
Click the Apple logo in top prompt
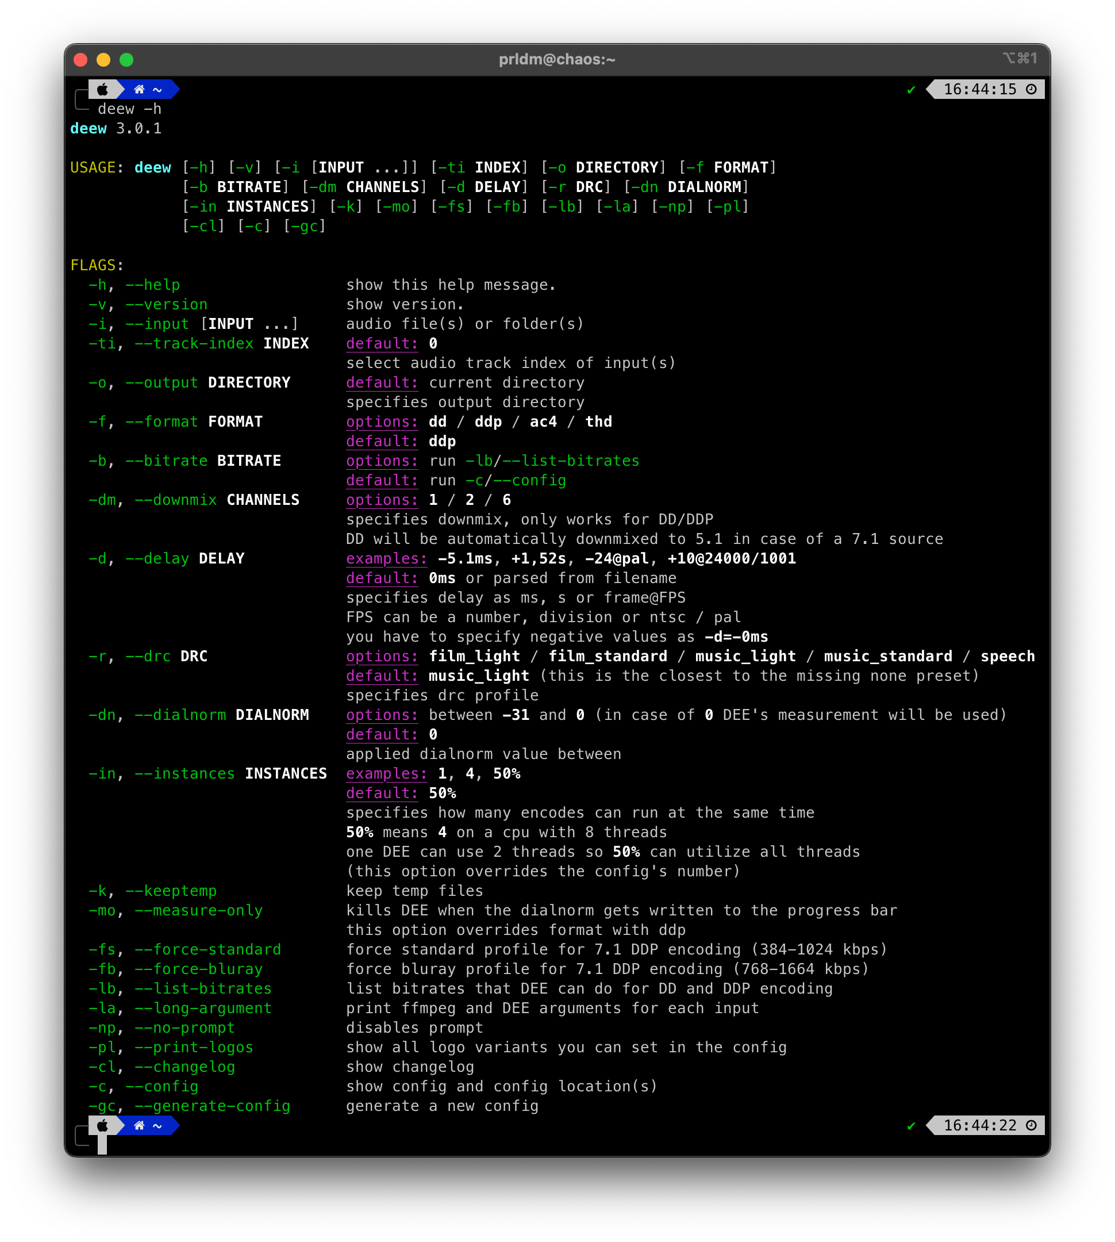(x=102, y=90)
